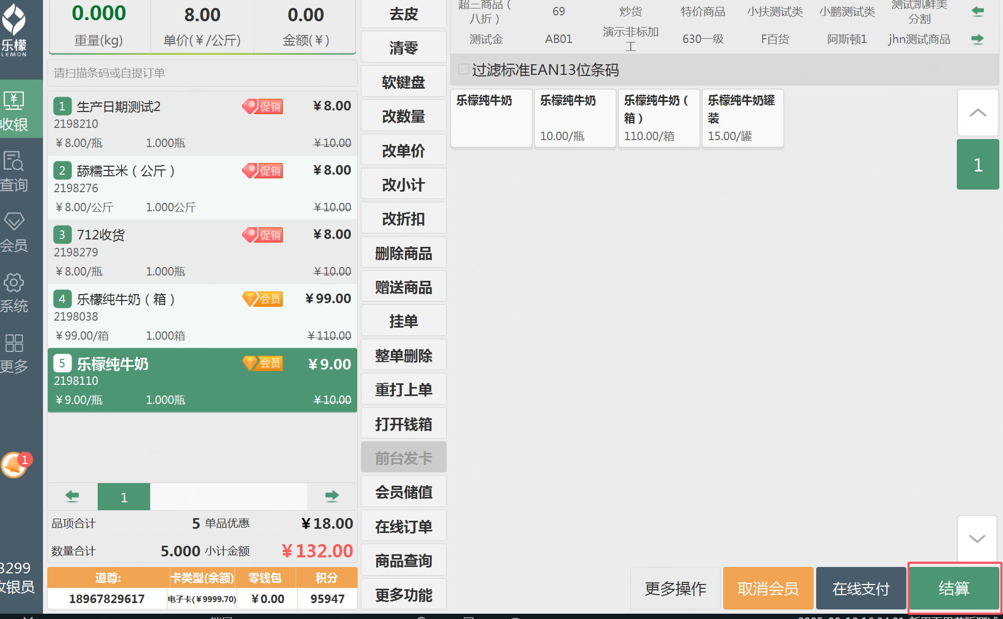Click cart page number 1 indicator
The width and height of the screenshot is (1003, 619).
(124, 497)
